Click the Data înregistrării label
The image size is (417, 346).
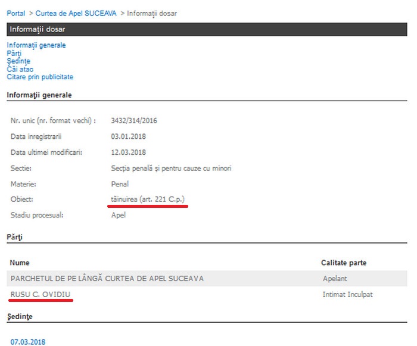click(x=36, y=137)
